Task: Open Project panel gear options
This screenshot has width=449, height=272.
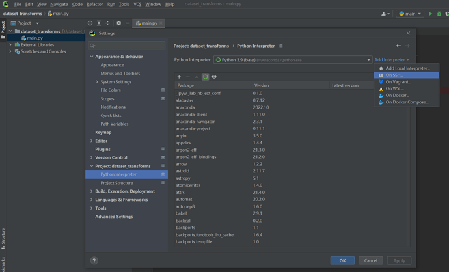Action: point(118,23)
